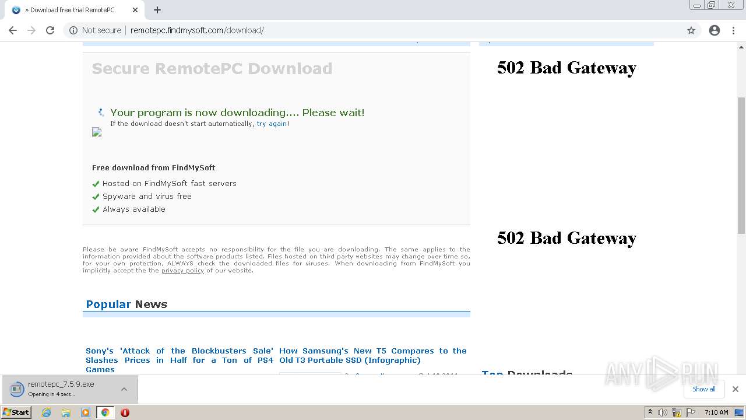
Task: Open the volume speaker tray icon
Action: click(662, 412)
